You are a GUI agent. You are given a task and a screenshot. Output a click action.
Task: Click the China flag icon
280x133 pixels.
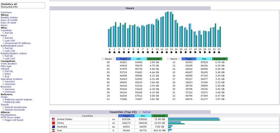pyautogui.click(x=53, y=123)
